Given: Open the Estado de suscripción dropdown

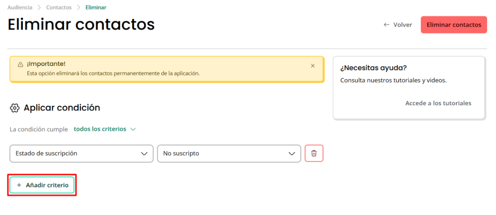Looking at the screenshot, I should click(x=81, y=153).
